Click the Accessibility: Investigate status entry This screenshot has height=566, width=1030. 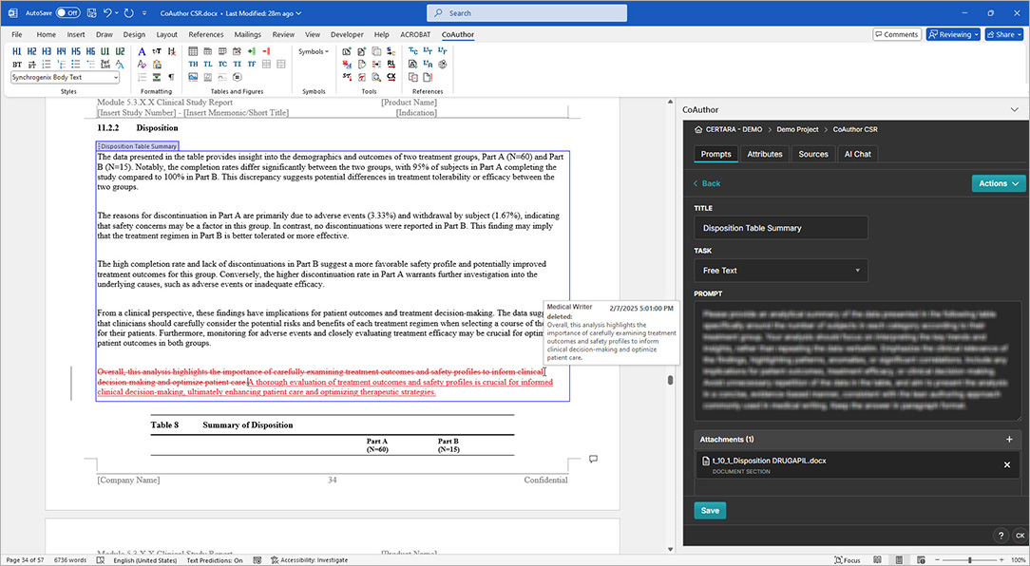(308, 560)
